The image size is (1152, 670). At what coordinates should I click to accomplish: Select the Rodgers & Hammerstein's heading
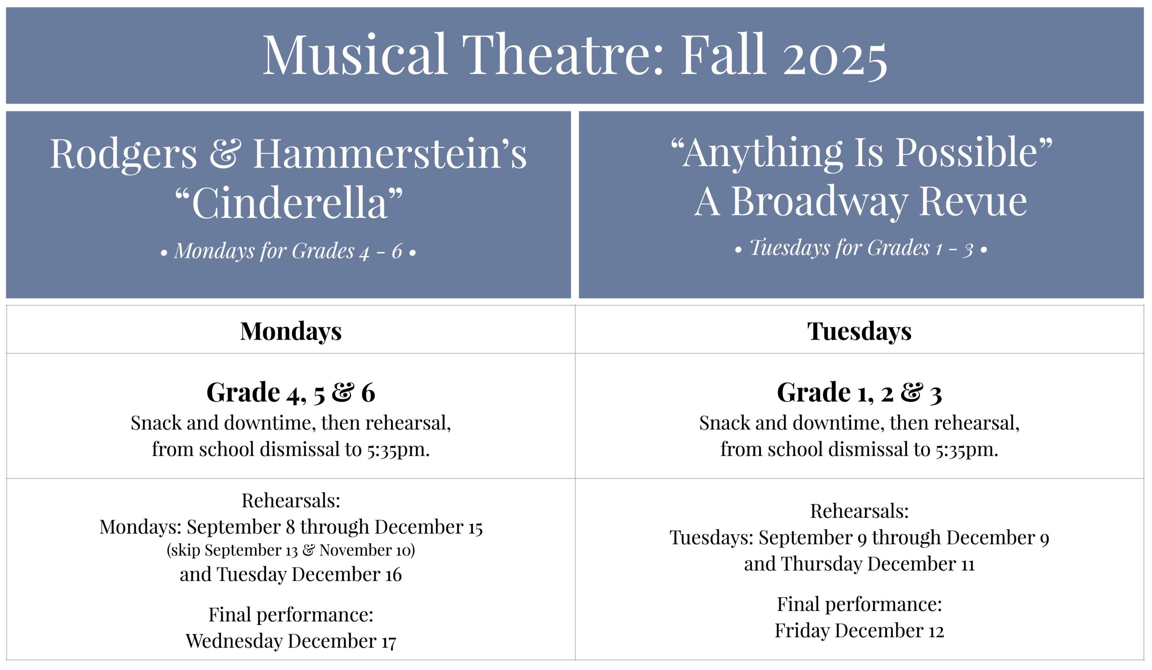click(x=288, y=154)
